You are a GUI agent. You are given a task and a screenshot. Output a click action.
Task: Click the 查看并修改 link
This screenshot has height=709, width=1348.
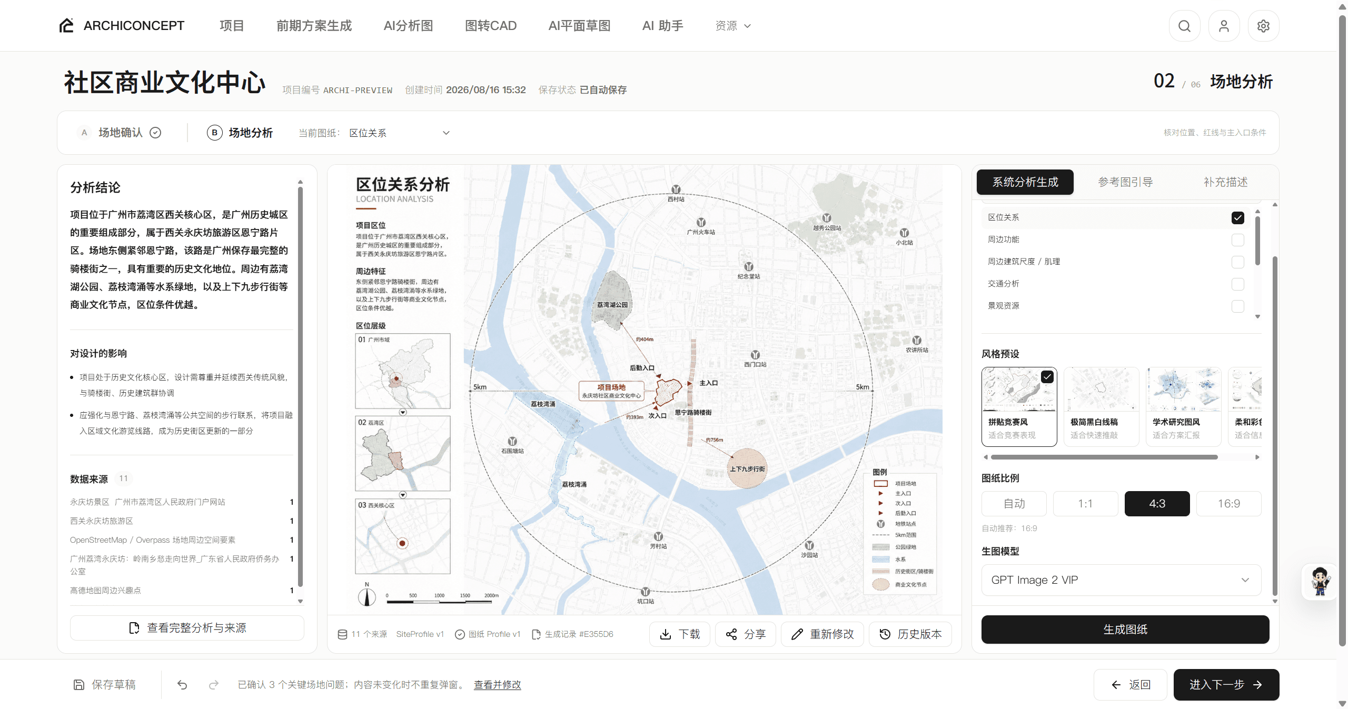point(497,685)
